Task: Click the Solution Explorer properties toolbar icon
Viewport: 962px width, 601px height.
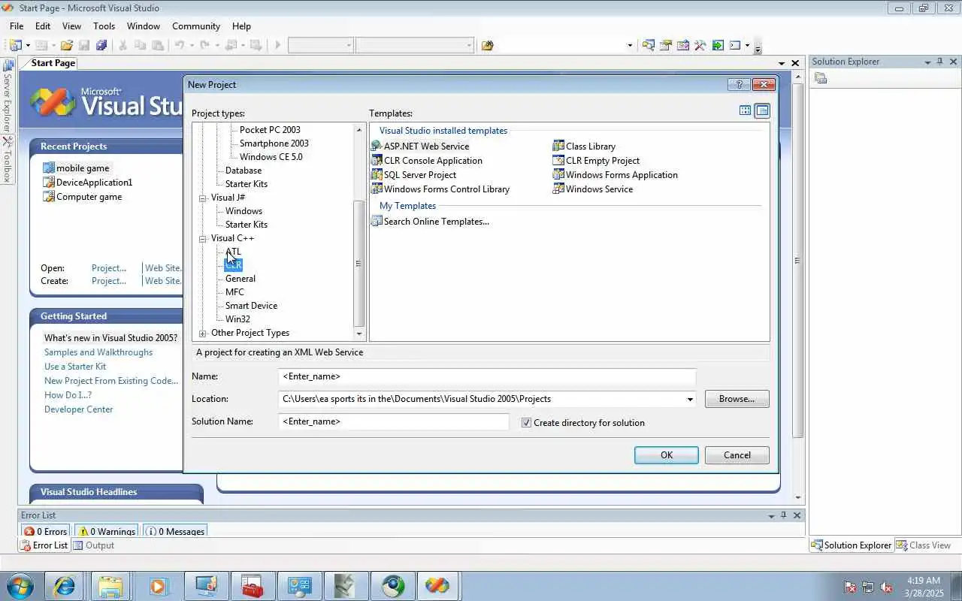Action: click(x=821, y=78)
